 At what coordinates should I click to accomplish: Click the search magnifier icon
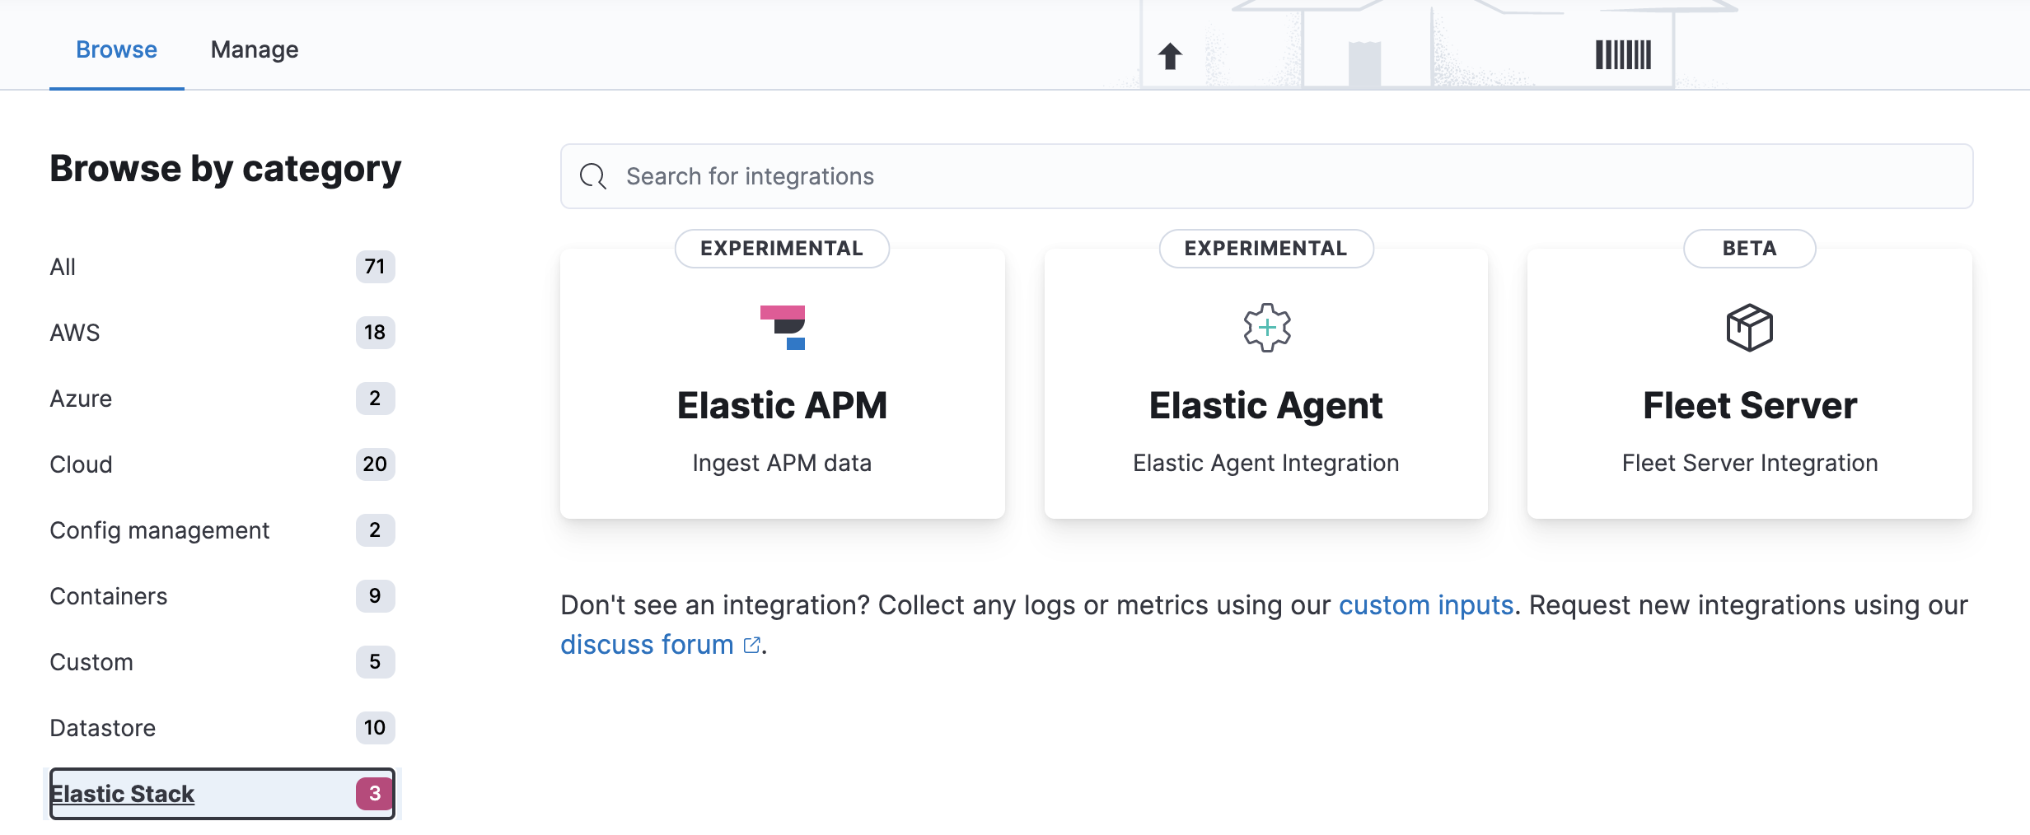tap(593, 176)
